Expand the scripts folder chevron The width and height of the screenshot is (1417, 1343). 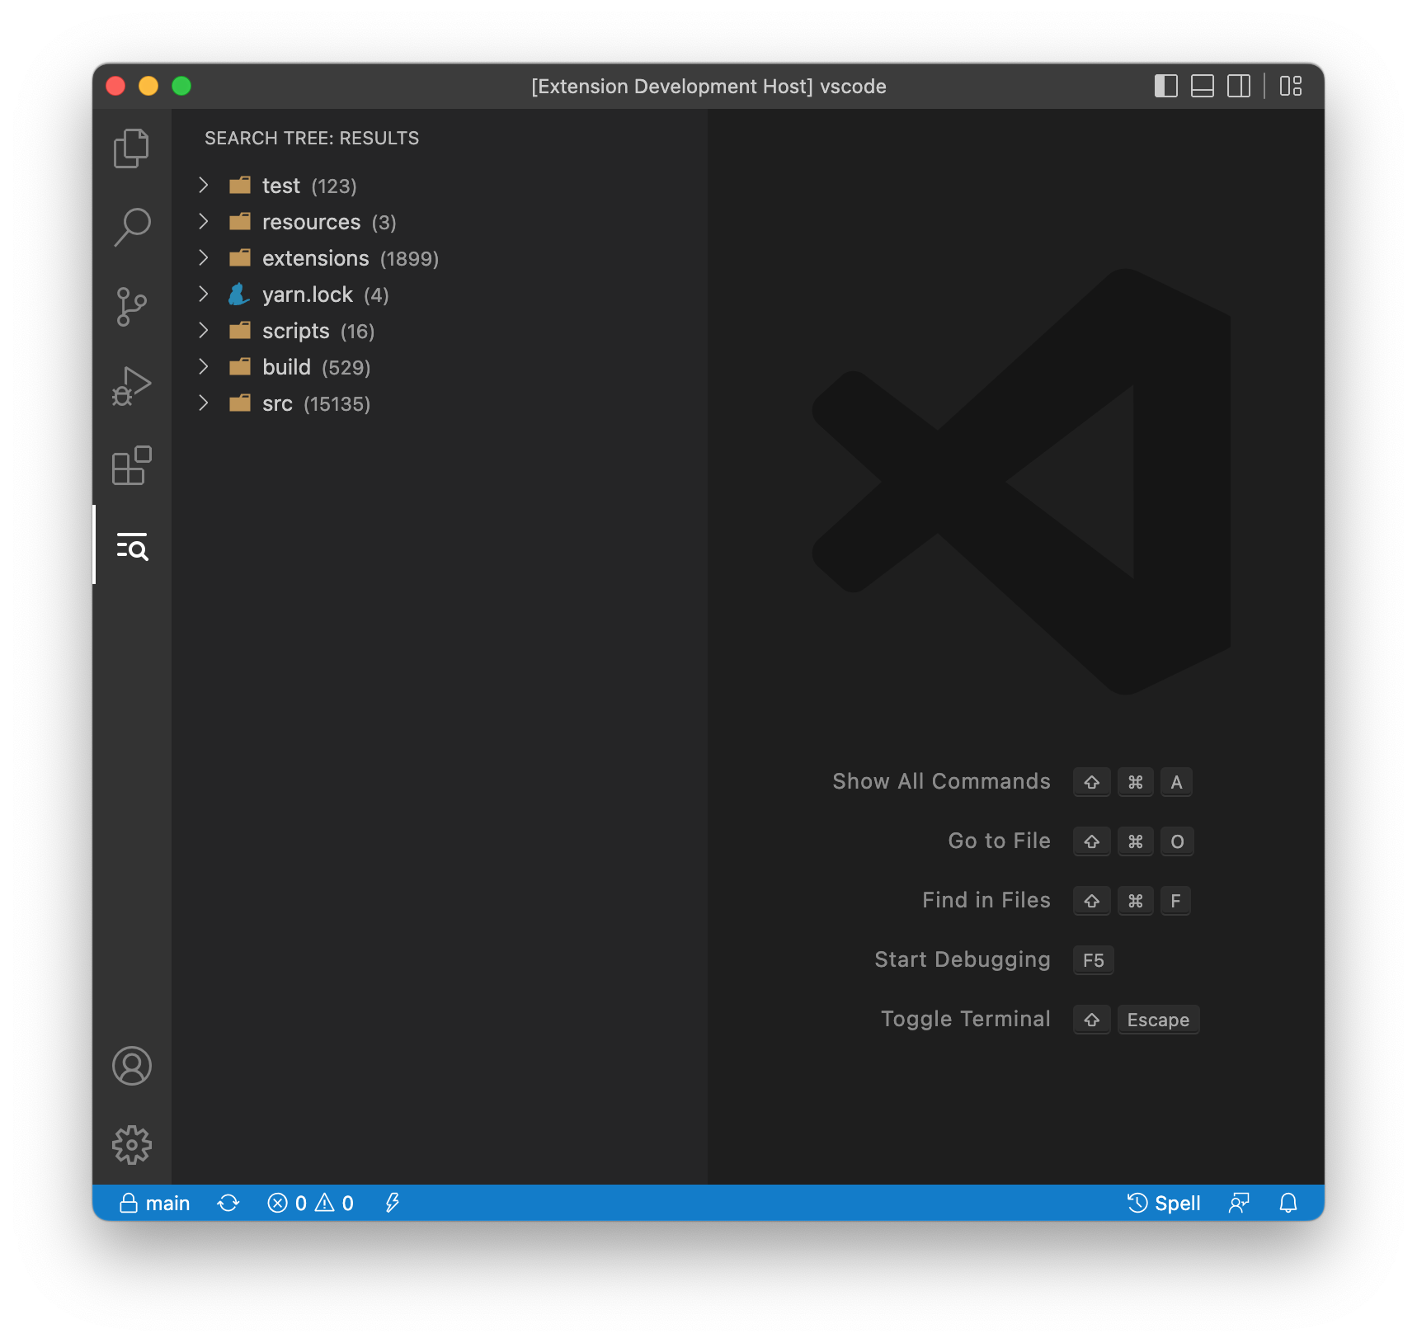[204, 331]
